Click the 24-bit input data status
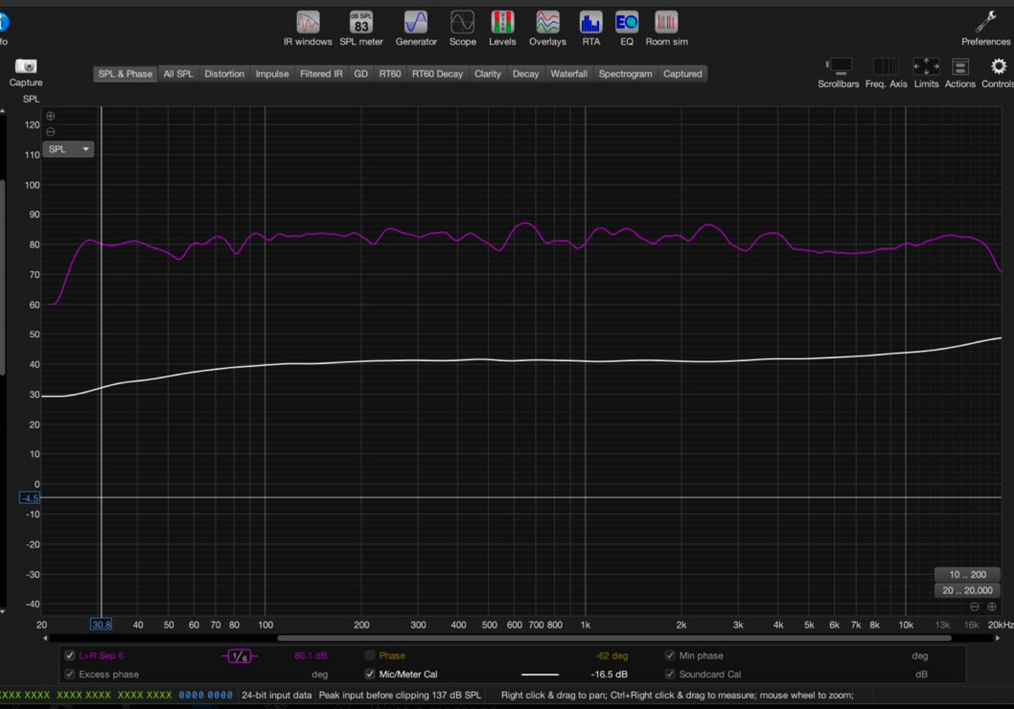This screenshot has width=1014, height=709. [x=277, y=695]
